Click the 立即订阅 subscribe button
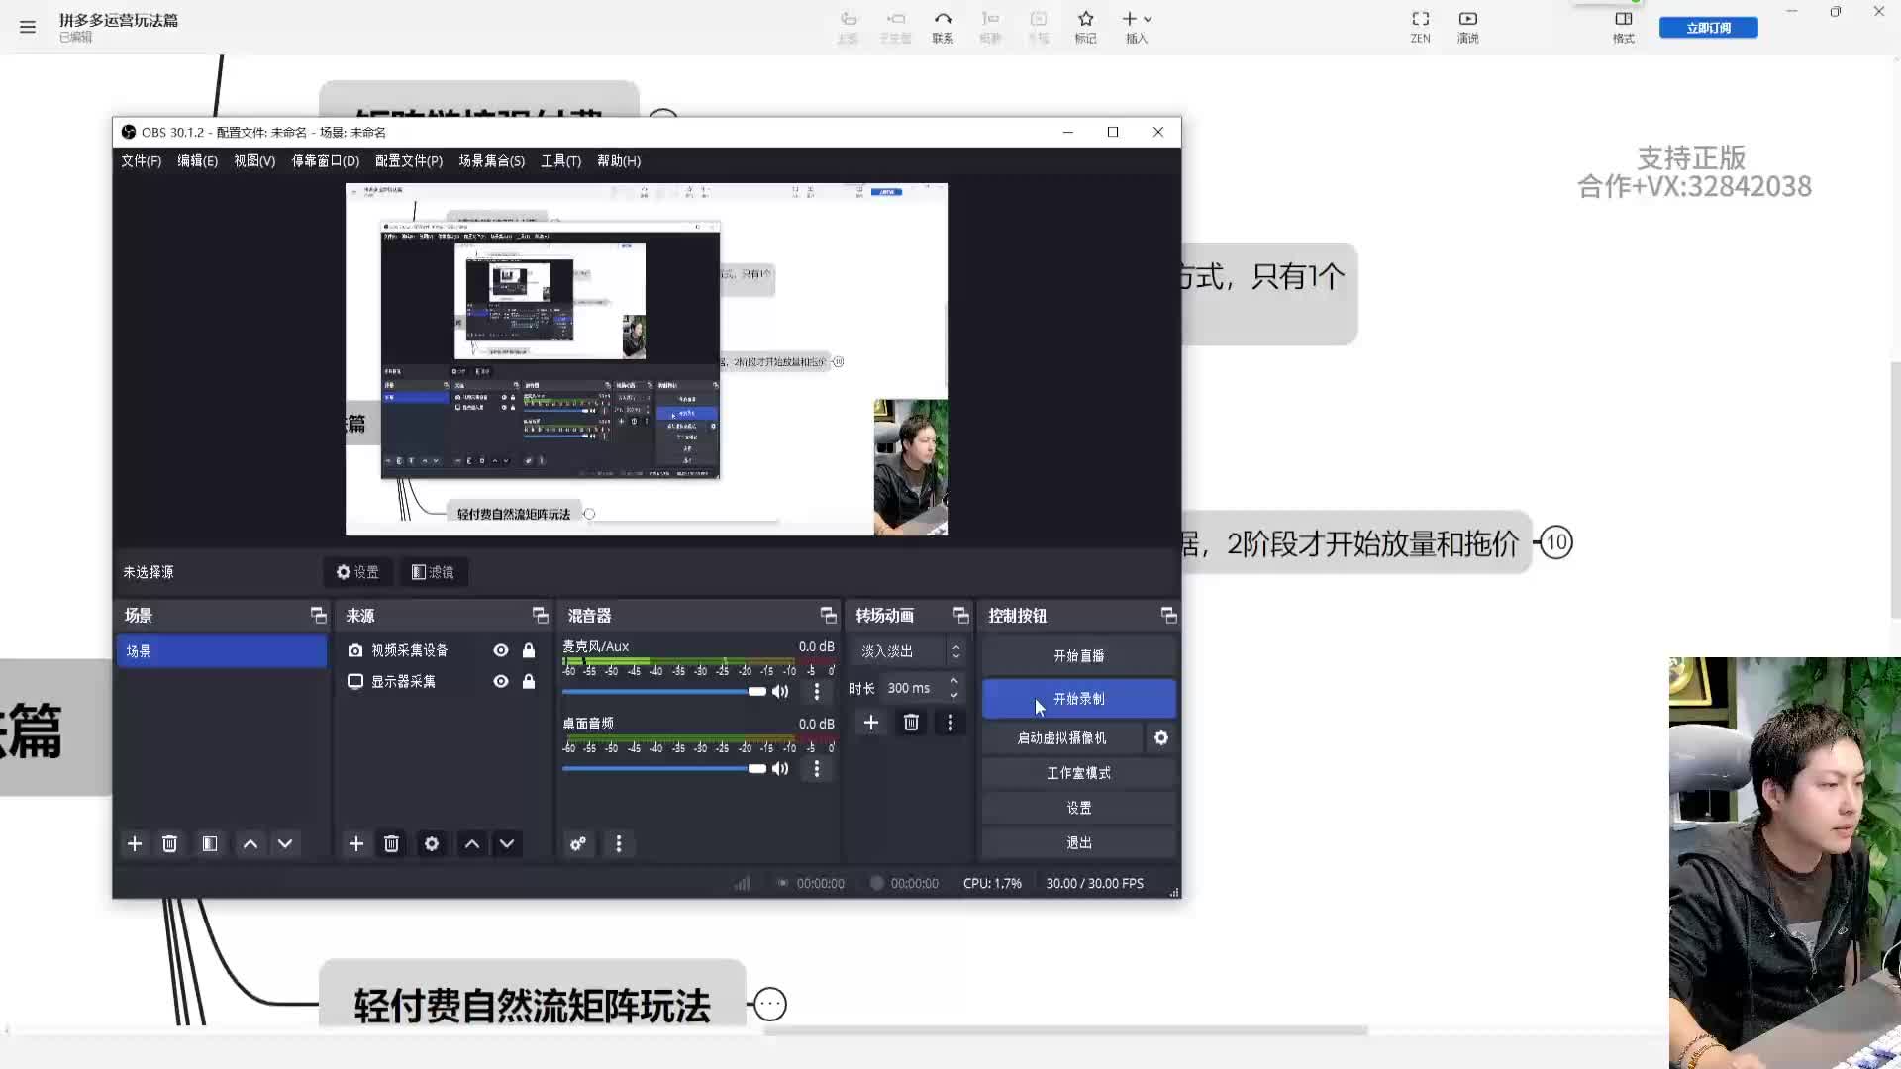The image size is (1901, 1069). [1709, 28]
